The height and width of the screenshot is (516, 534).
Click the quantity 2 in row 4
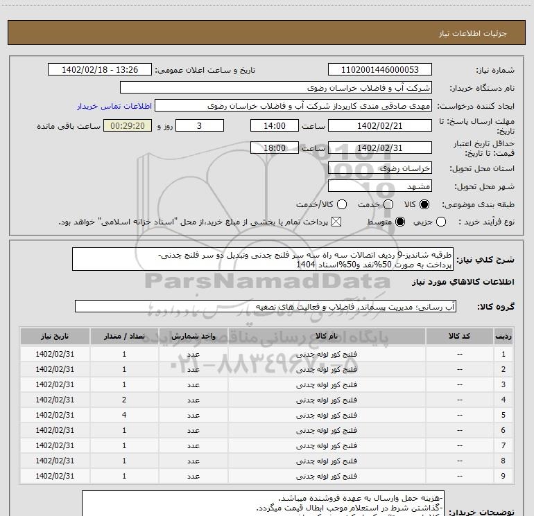(124, 400)
